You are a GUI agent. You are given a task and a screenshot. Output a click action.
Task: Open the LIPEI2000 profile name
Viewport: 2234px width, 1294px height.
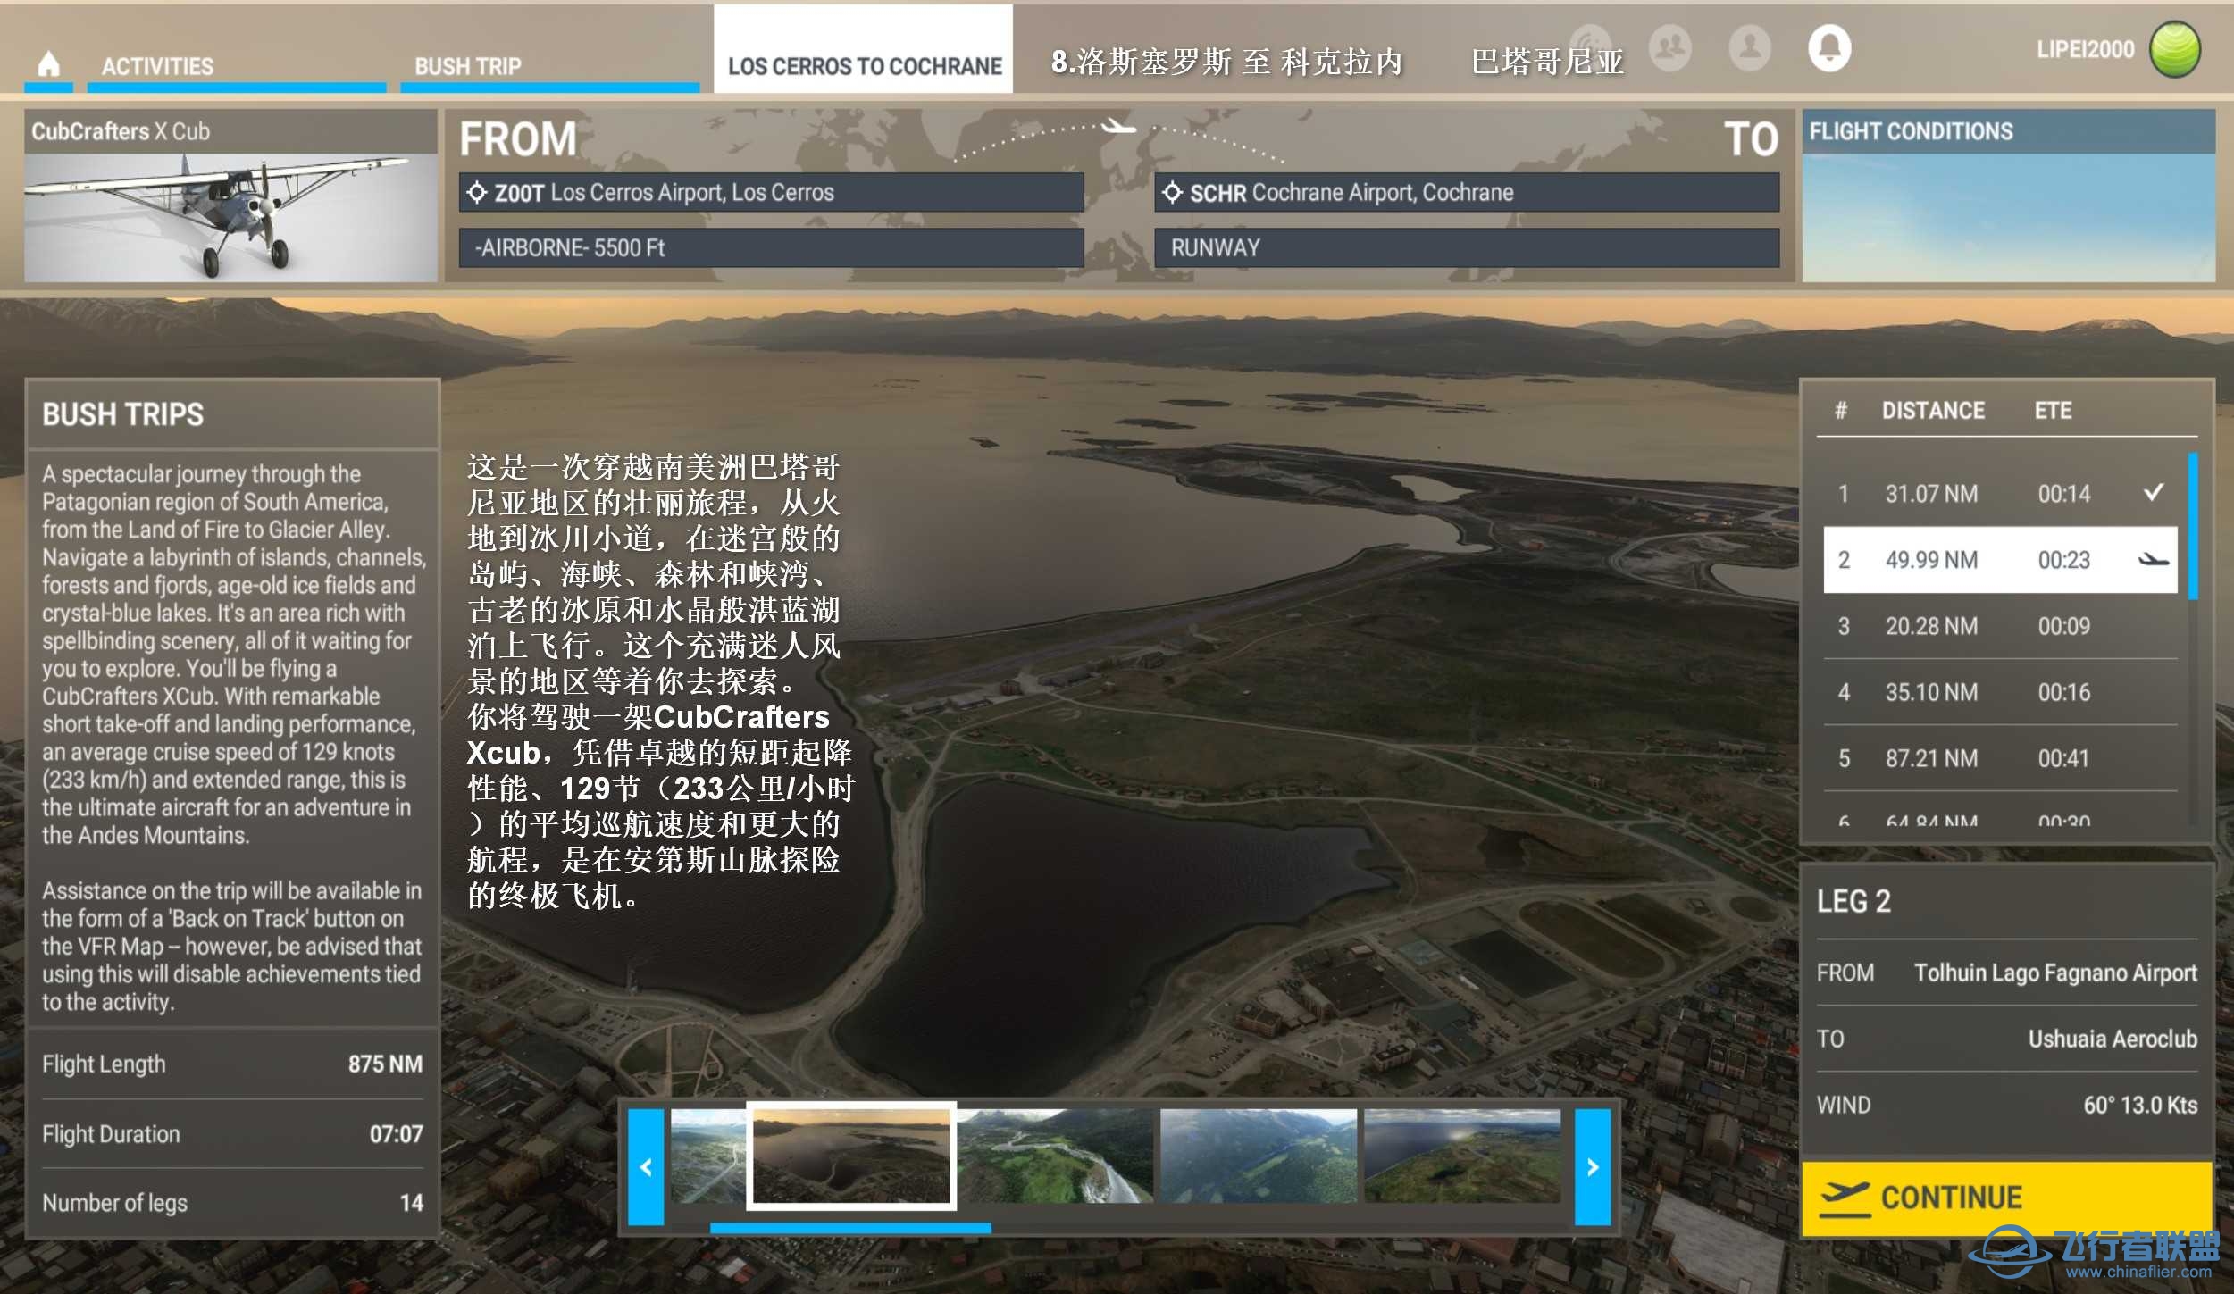pos(2085,49)
